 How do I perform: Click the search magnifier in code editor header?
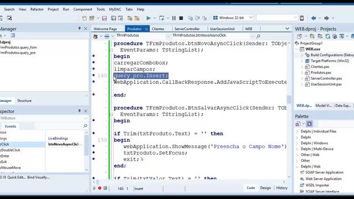pyautogui.click(x=258, y=36)
